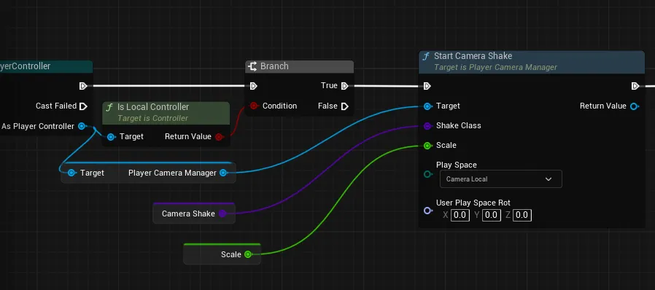Image resolution: width=655 pixels, height=290 pixels.
Task: Click the red Condition pin on Branch
Action: tap(253, 106)
